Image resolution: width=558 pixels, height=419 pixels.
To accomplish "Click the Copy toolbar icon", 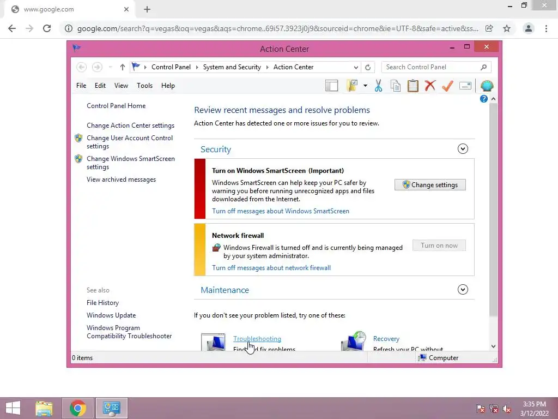I will (396, 86).
